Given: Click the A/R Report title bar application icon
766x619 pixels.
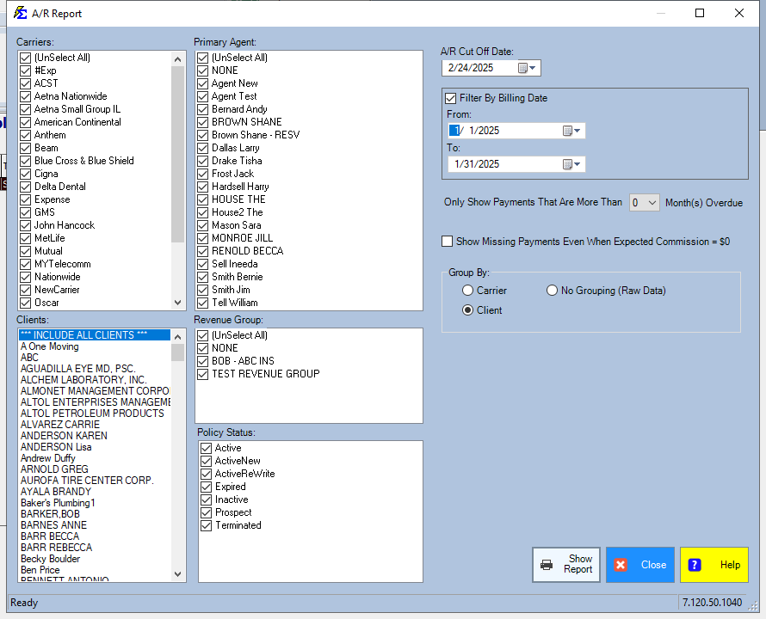Looking at the screenshot, I should (19, 13).
